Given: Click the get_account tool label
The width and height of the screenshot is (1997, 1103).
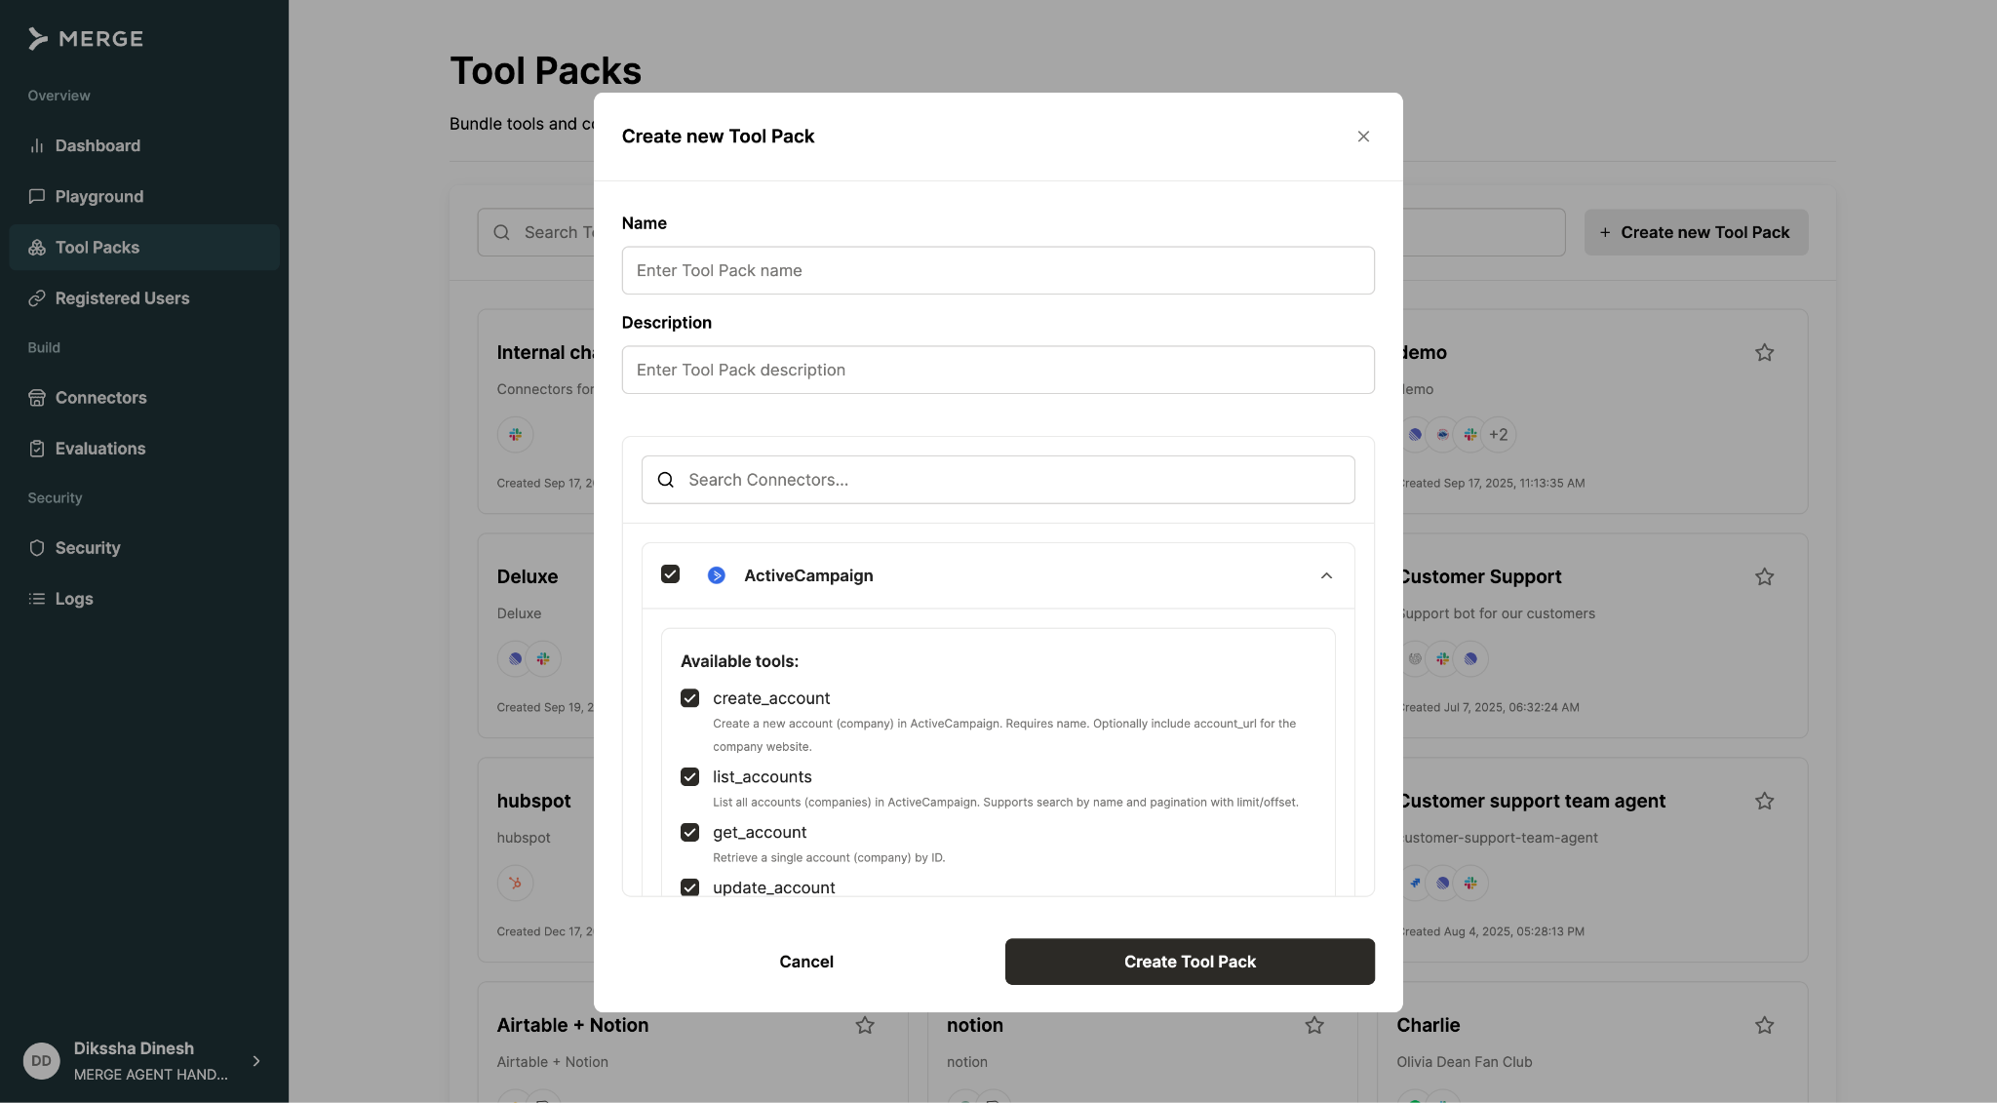Looking at the screenshot, I should pyautogui.click(x=760, y=832).
